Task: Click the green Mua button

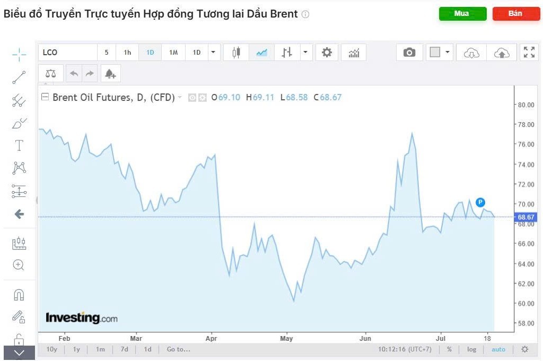Action: (462, 14)
